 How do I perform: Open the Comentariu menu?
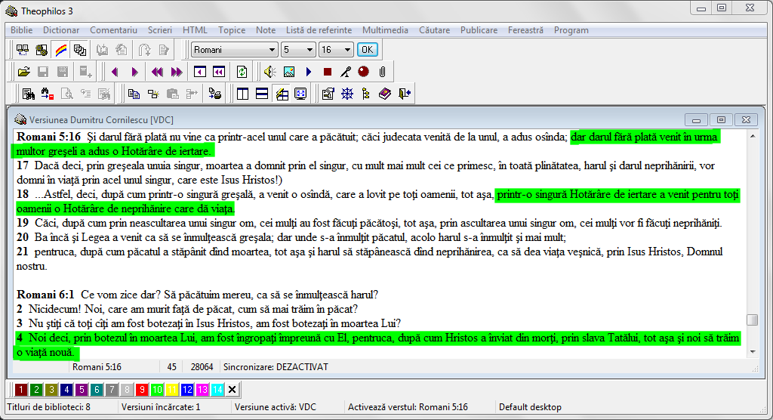point(113,30)
